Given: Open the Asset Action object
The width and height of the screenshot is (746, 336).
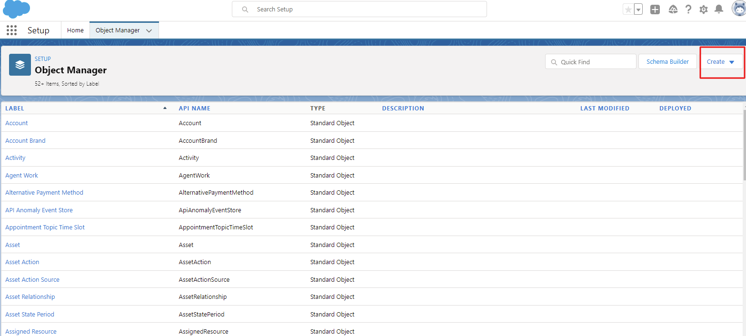Looking at the screenshot, I should pos(22,262).
